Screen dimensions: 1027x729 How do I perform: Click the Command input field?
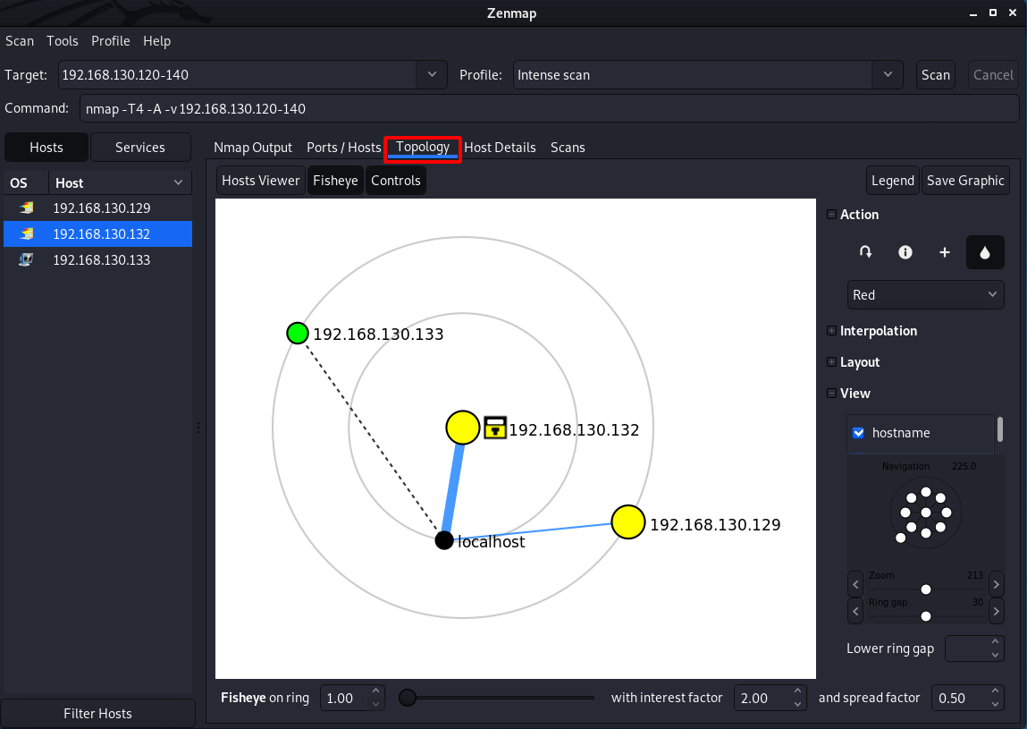point(549,108)
